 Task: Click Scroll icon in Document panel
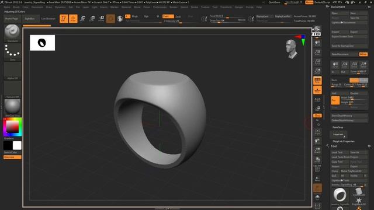335,65
